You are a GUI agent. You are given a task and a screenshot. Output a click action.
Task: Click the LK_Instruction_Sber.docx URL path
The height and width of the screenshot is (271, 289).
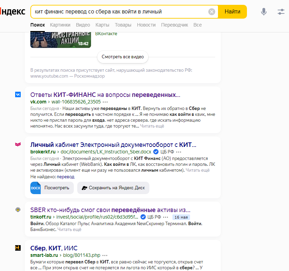pyautogui.click(x=106, y=152)
